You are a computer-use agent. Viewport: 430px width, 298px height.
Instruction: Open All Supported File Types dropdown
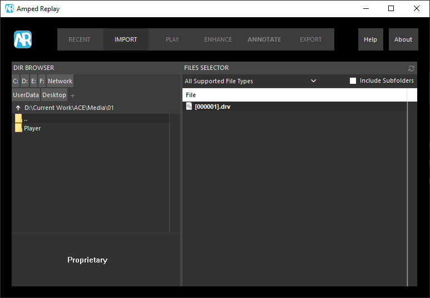tap(250, 81)
